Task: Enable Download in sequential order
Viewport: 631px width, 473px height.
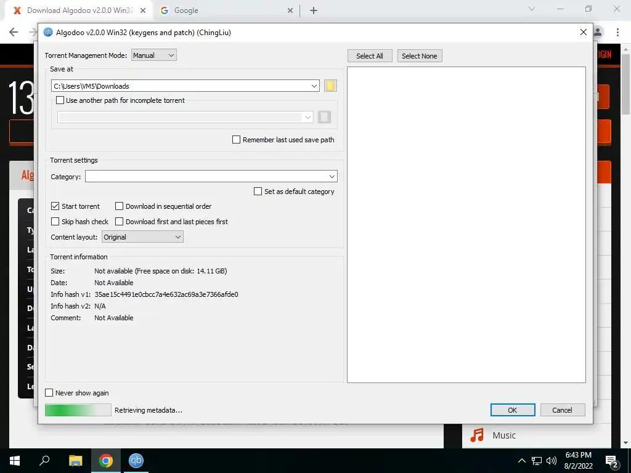Action: point(119,206)
